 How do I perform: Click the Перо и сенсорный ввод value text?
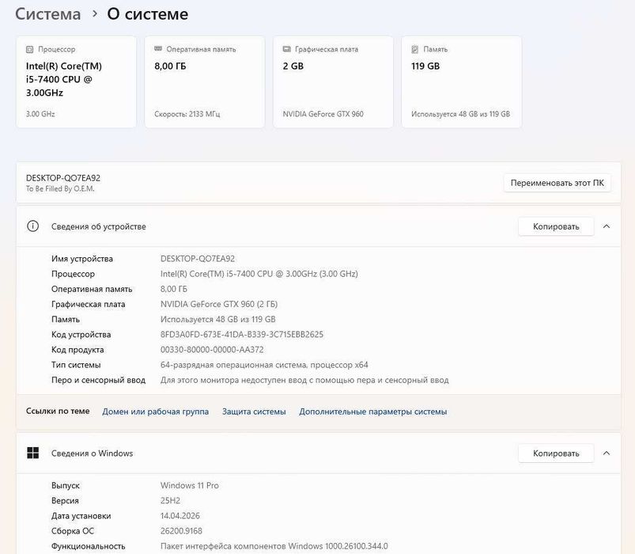click(304, 380)
